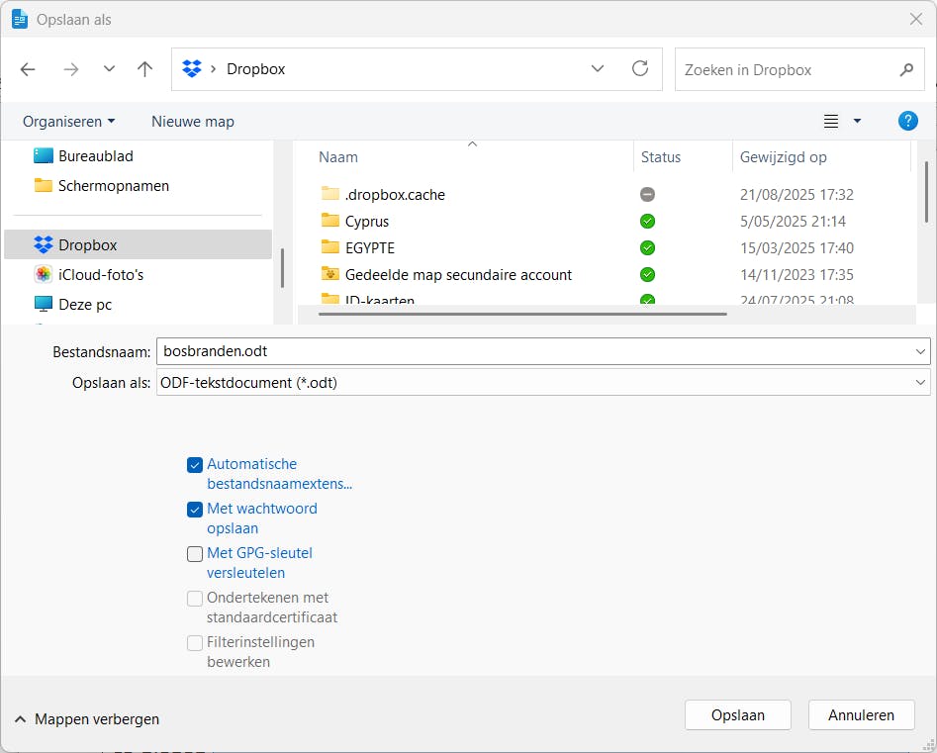This screenshot has width=937, height=753.
Task: Open the Opslaan als file type dropdown
Action: pyautogui.click(x=543, y=382)
